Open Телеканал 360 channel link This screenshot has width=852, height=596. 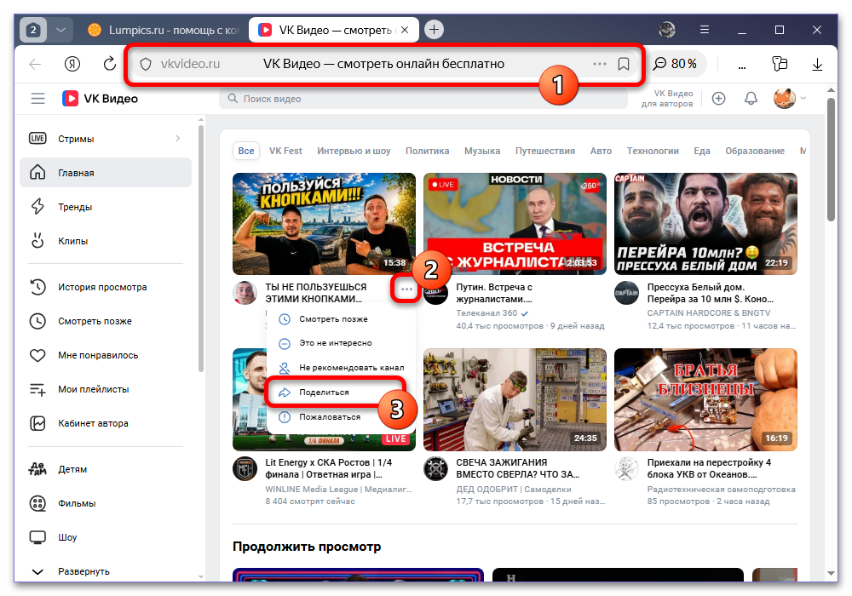[487, 313]
